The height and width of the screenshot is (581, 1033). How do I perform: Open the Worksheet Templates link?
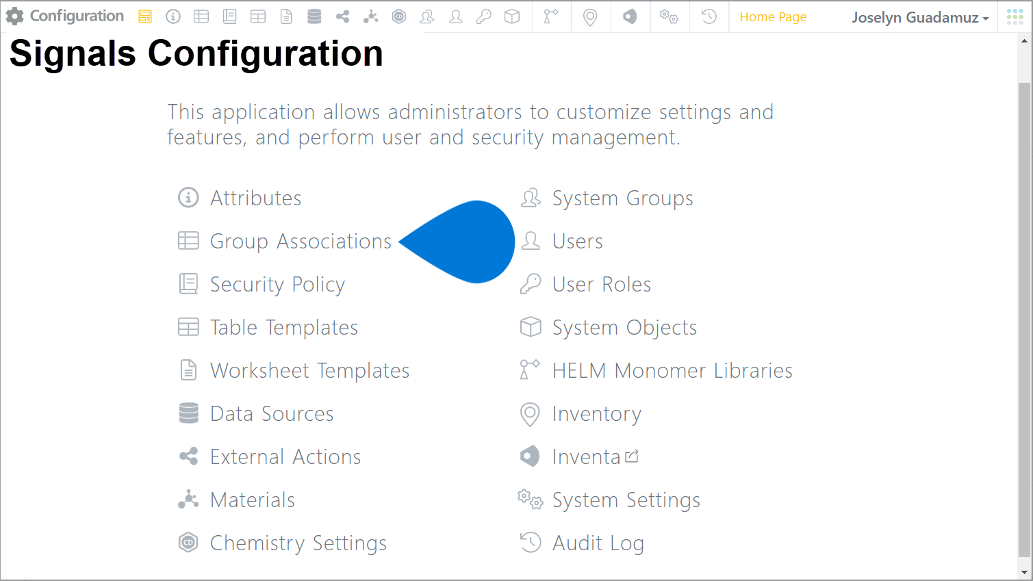[x=309, y=370]
